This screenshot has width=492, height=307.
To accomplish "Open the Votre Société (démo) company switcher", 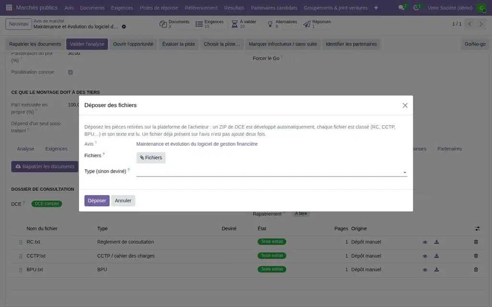I will (x=450, y=8).
